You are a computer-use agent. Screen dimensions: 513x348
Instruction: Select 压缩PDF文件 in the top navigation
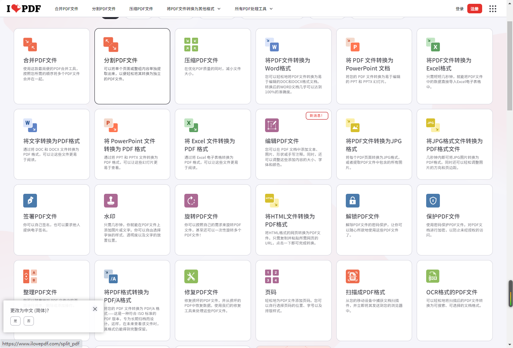coord(141,9)
